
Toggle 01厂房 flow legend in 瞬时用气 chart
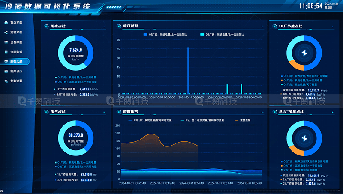(130, 120)
